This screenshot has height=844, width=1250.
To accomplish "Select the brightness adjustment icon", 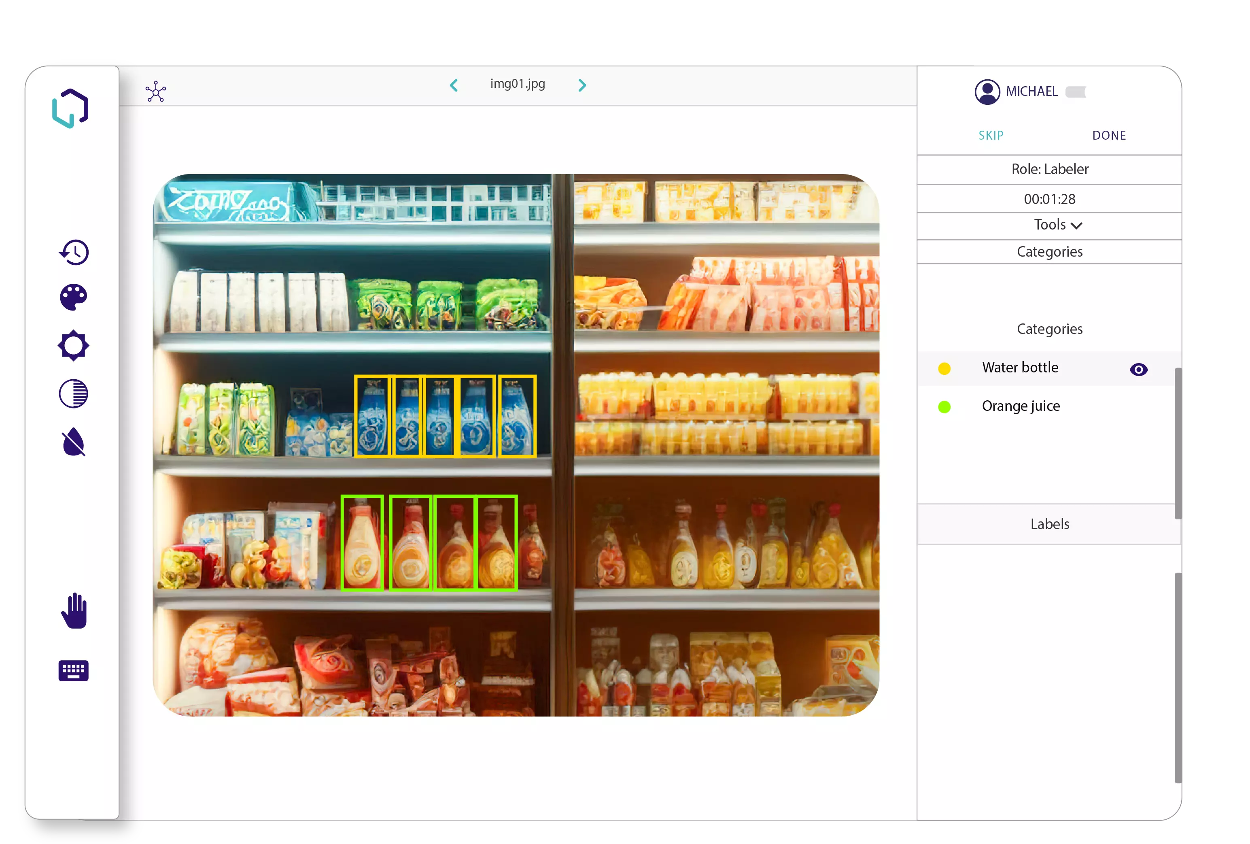I will (74, 345).
